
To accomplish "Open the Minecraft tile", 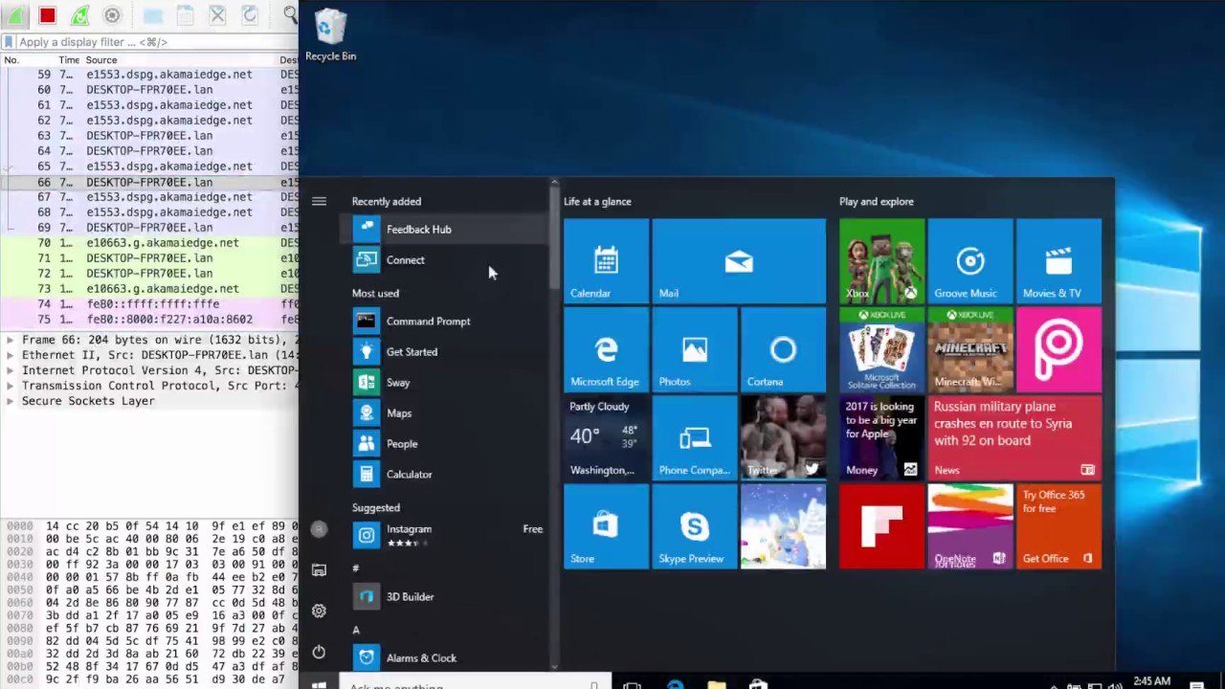I will (970, 349).
